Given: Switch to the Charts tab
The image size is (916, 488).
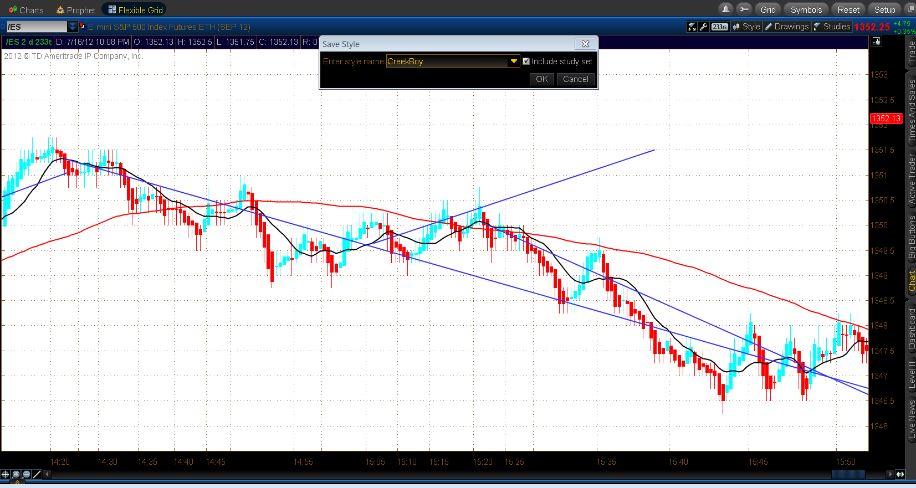Looking at the screenshot, I should tap(26, 10).
